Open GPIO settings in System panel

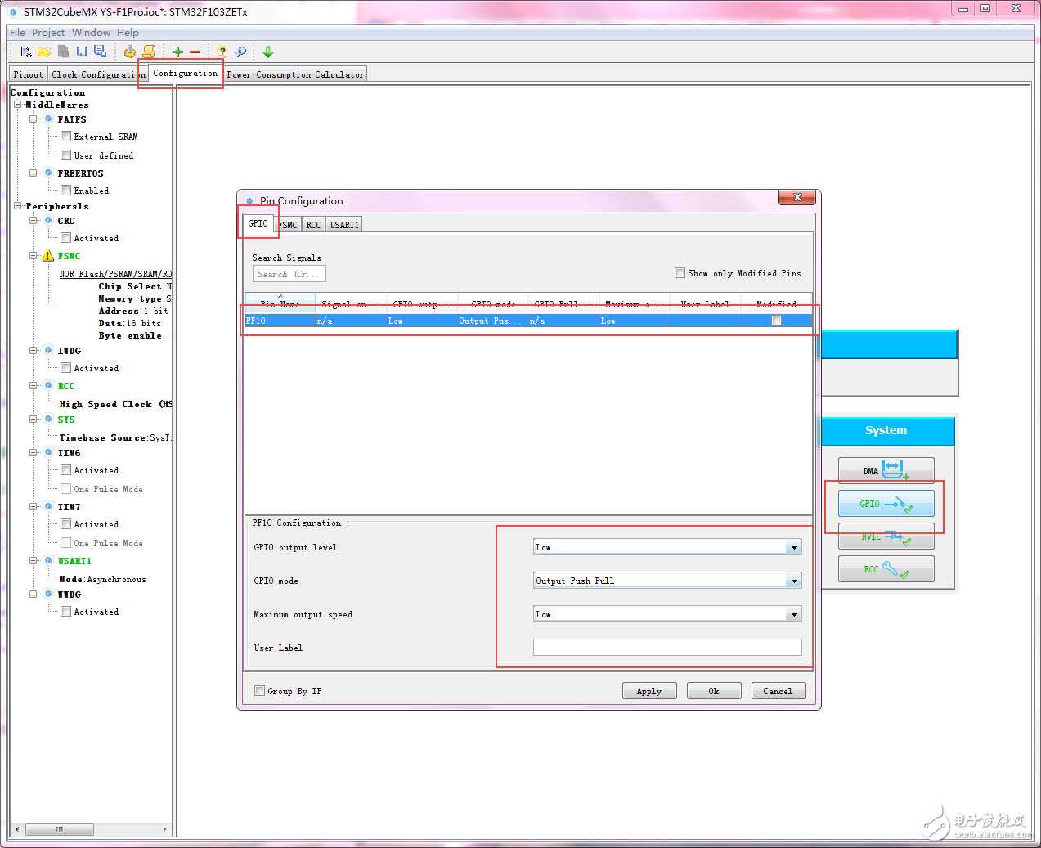886,504
